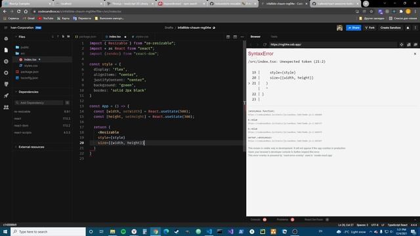
Task: Open the GitHub sidebar icon
Action: [x=6, y=85]
